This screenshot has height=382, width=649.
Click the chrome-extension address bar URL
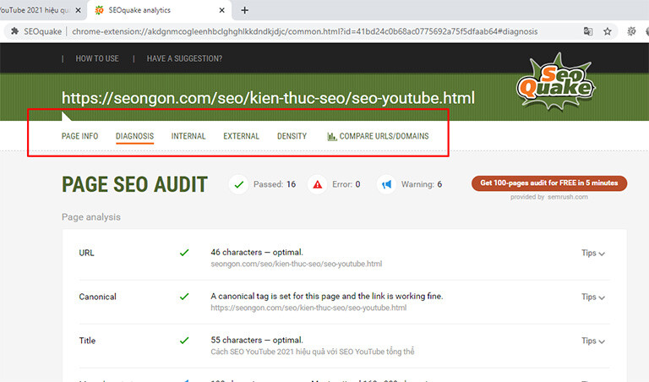(x=304, y=31)
